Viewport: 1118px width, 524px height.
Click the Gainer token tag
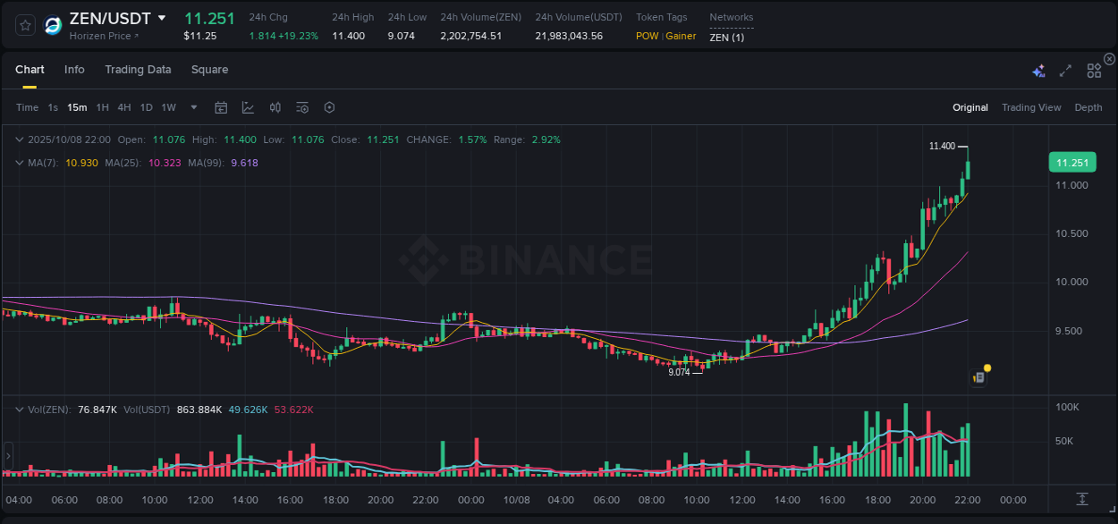pyautogui.click(x=681, y=36)
